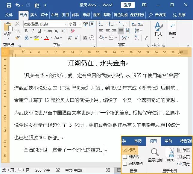Click the 100% zoom button
Viewport: 193px width, 174px height.
pyautogui.click(x=170, y=155)
